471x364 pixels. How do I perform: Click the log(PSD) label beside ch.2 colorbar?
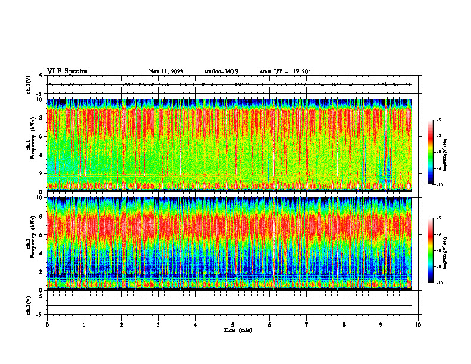pyautogui.click(x=445, y=253)
